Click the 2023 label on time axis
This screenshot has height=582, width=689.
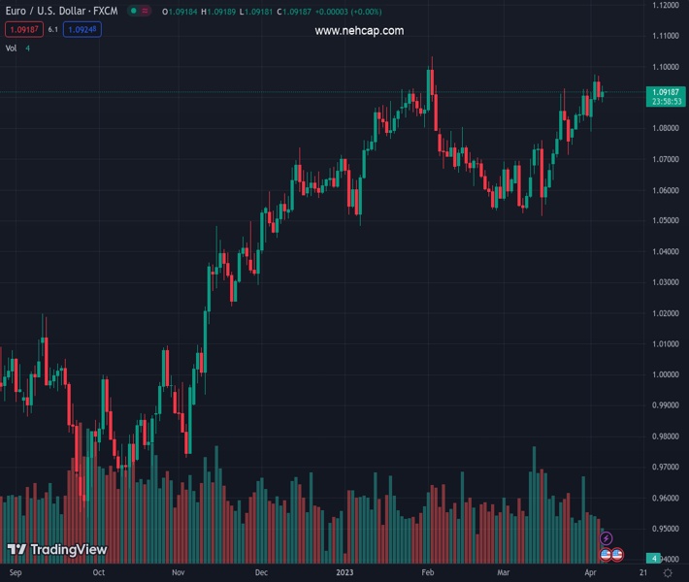pos(344,573)
